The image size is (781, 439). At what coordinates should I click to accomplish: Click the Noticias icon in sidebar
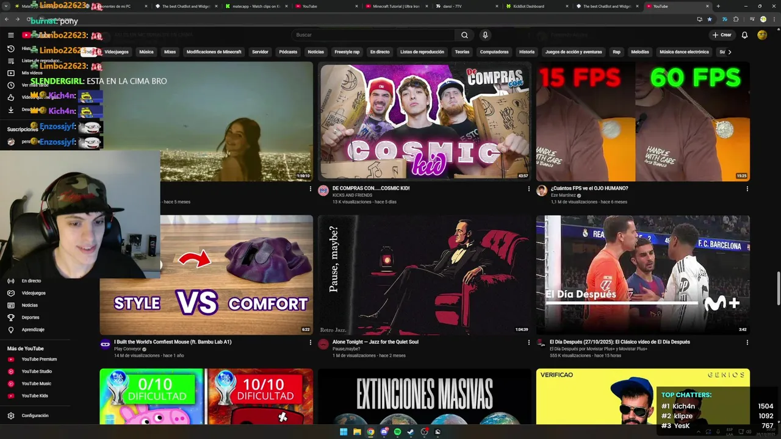pos(10,305)
